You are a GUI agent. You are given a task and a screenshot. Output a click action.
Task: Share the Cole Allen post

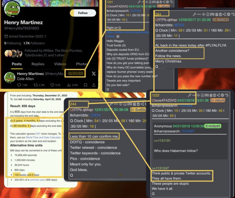click(94, 85)
